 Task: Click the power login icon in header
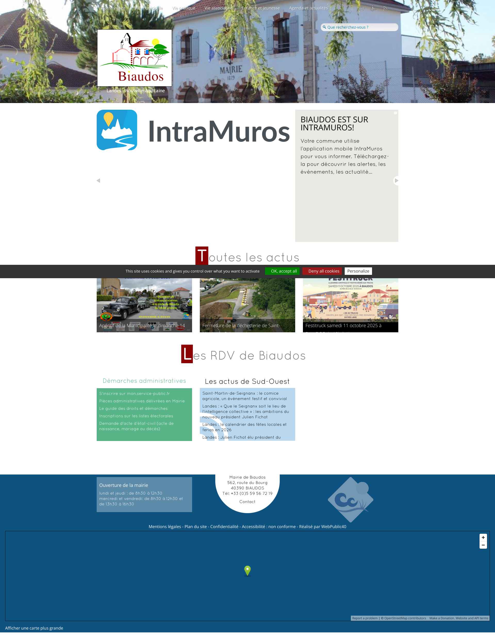361,8
